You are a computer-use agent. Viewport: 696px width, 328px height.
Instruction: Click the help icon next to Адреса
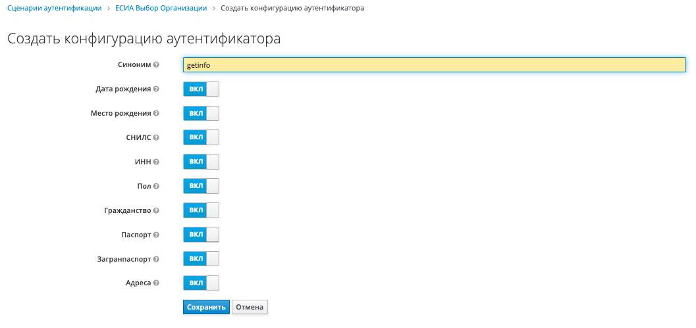point(156,283)
